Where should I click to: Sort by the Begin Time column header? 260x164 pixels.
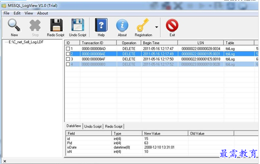160,43
